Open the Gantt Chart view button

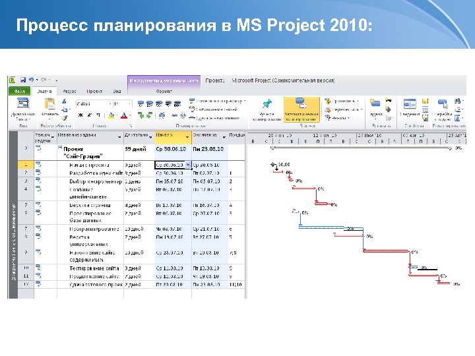23,109
